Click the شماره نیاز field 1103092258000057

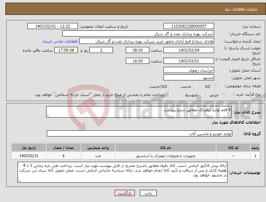click(189, 26)
